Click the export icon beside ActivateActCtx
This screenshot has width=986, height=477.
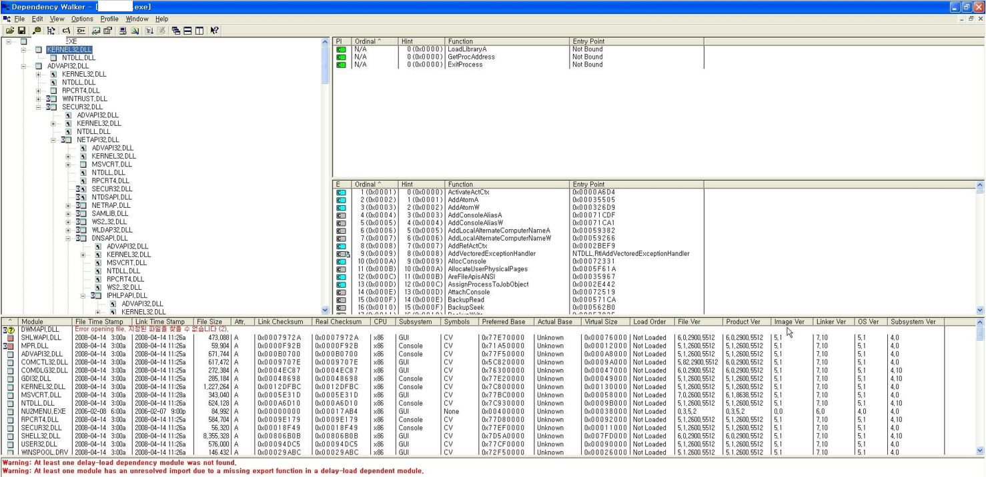point(341,193)
